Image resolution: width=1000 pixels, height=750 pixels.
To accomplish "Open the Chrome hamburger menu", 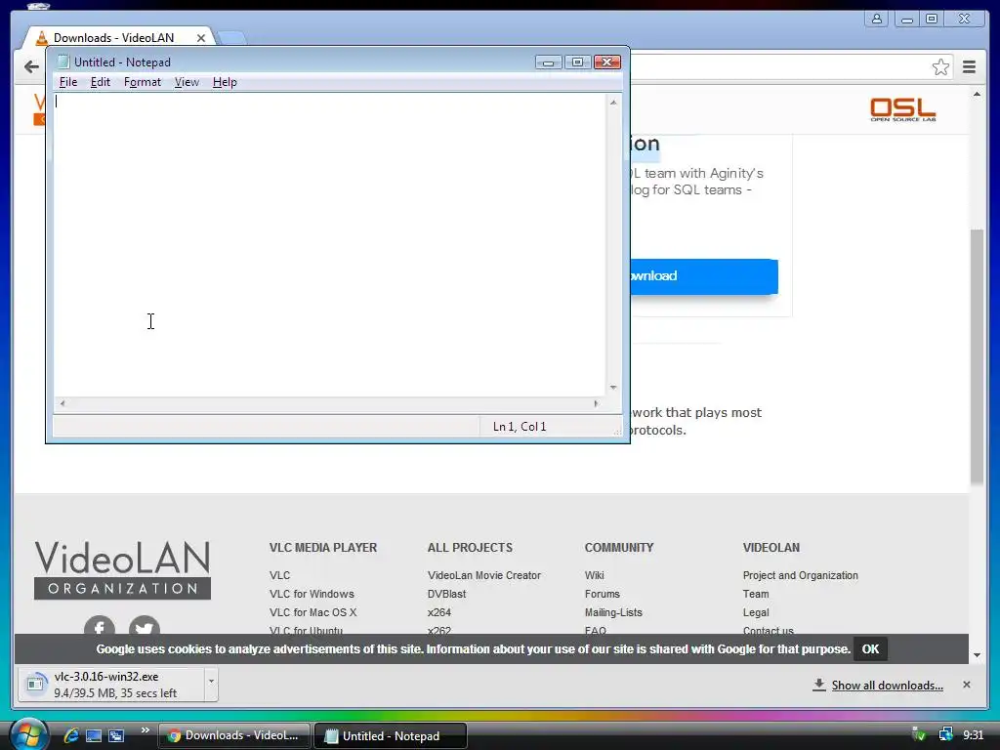I will [969, 66].
